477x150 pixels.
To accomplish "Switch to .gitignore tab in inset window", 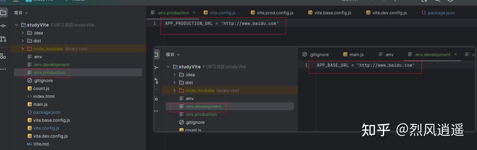I will [x=315, y=55].
